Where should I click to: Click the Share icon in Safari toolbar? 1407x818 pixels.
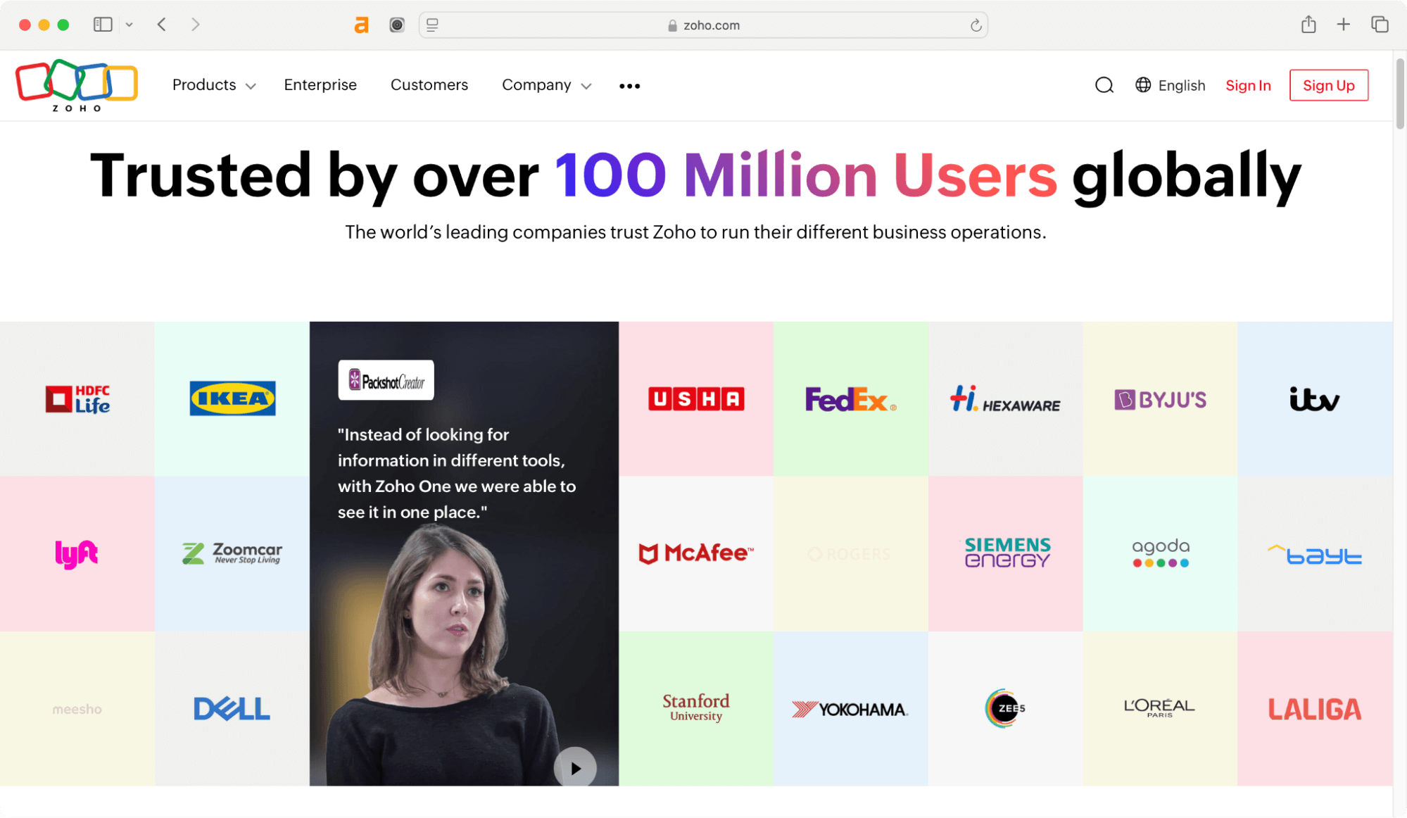click(1308, 25)
